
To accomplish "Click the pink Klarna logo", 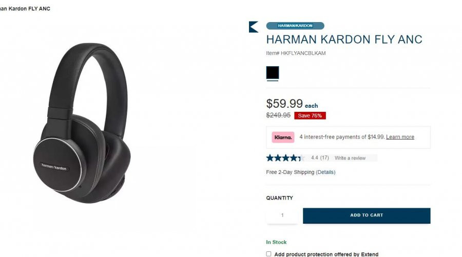I will [x=283, y=137].
